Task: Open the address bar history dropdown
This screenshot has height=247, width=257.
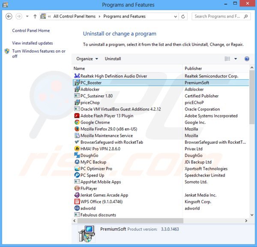Action: tap(175, 17)
